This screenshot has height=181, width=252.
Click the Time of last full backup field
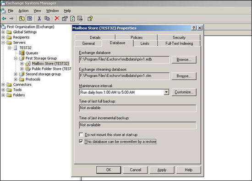[137, 108]
